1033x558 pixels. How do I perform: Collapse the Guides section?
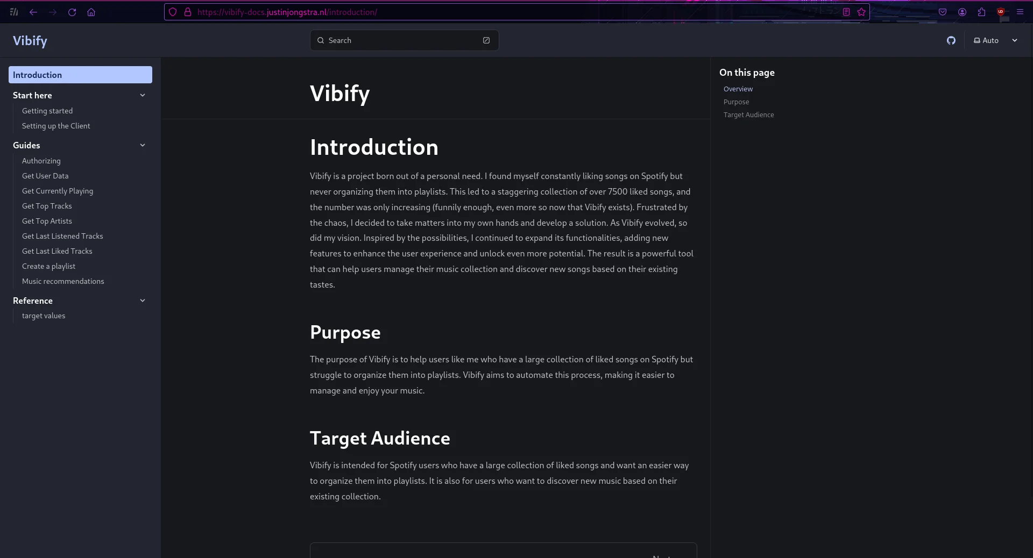[143, 145]
